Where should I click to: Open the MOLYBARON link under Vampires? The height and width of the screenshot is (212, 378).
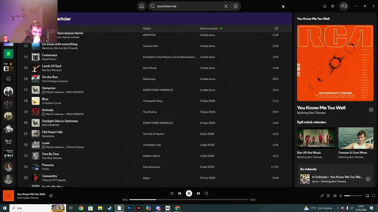(x=75, y=92)
